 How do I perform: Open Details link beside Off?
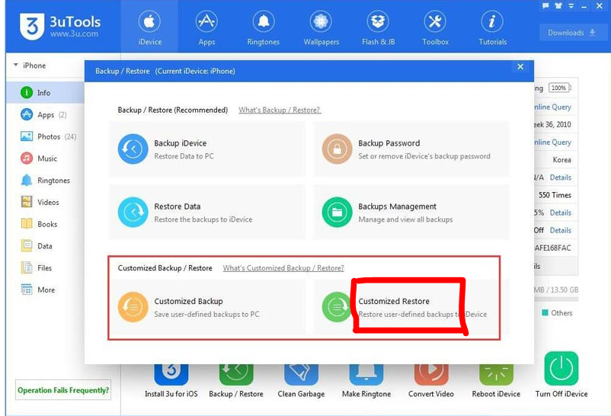click(x=561, y=230)
